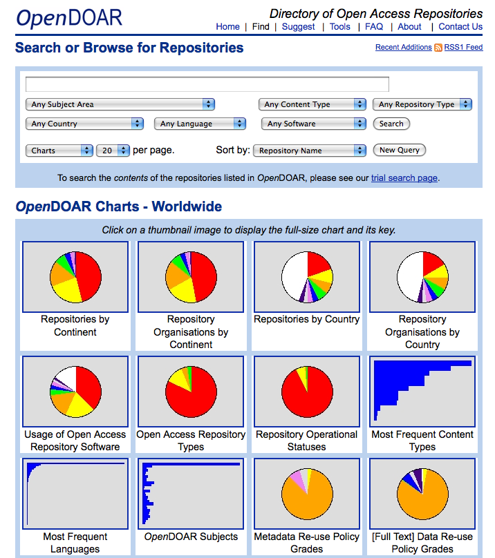Click the Repository Operational Statuses caption
495x558 pixels.
[307, 441]
